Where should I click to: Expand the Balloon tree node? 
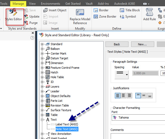click(x=42, y=49)
